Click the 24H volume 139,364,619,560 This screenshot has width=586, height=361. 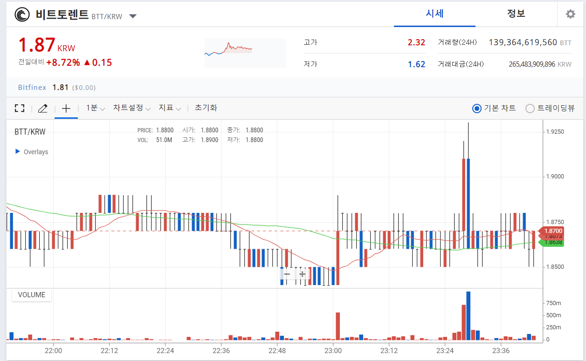tap(523, 42)
